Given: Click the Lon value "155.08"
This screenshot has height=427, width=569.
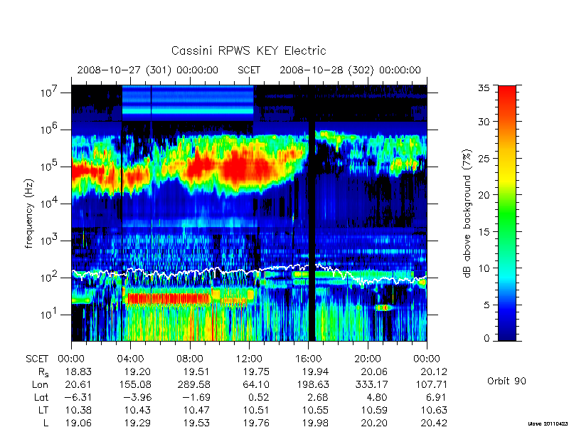Looking at the screenshot, I should point(134,384).
